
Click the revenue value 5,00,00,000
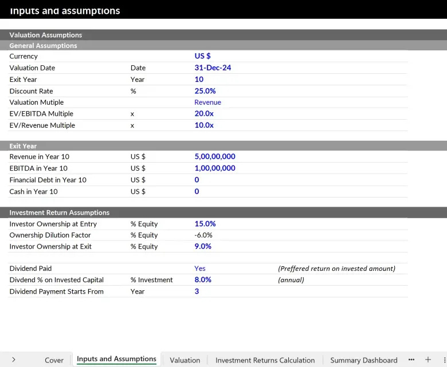coord(215,157)
